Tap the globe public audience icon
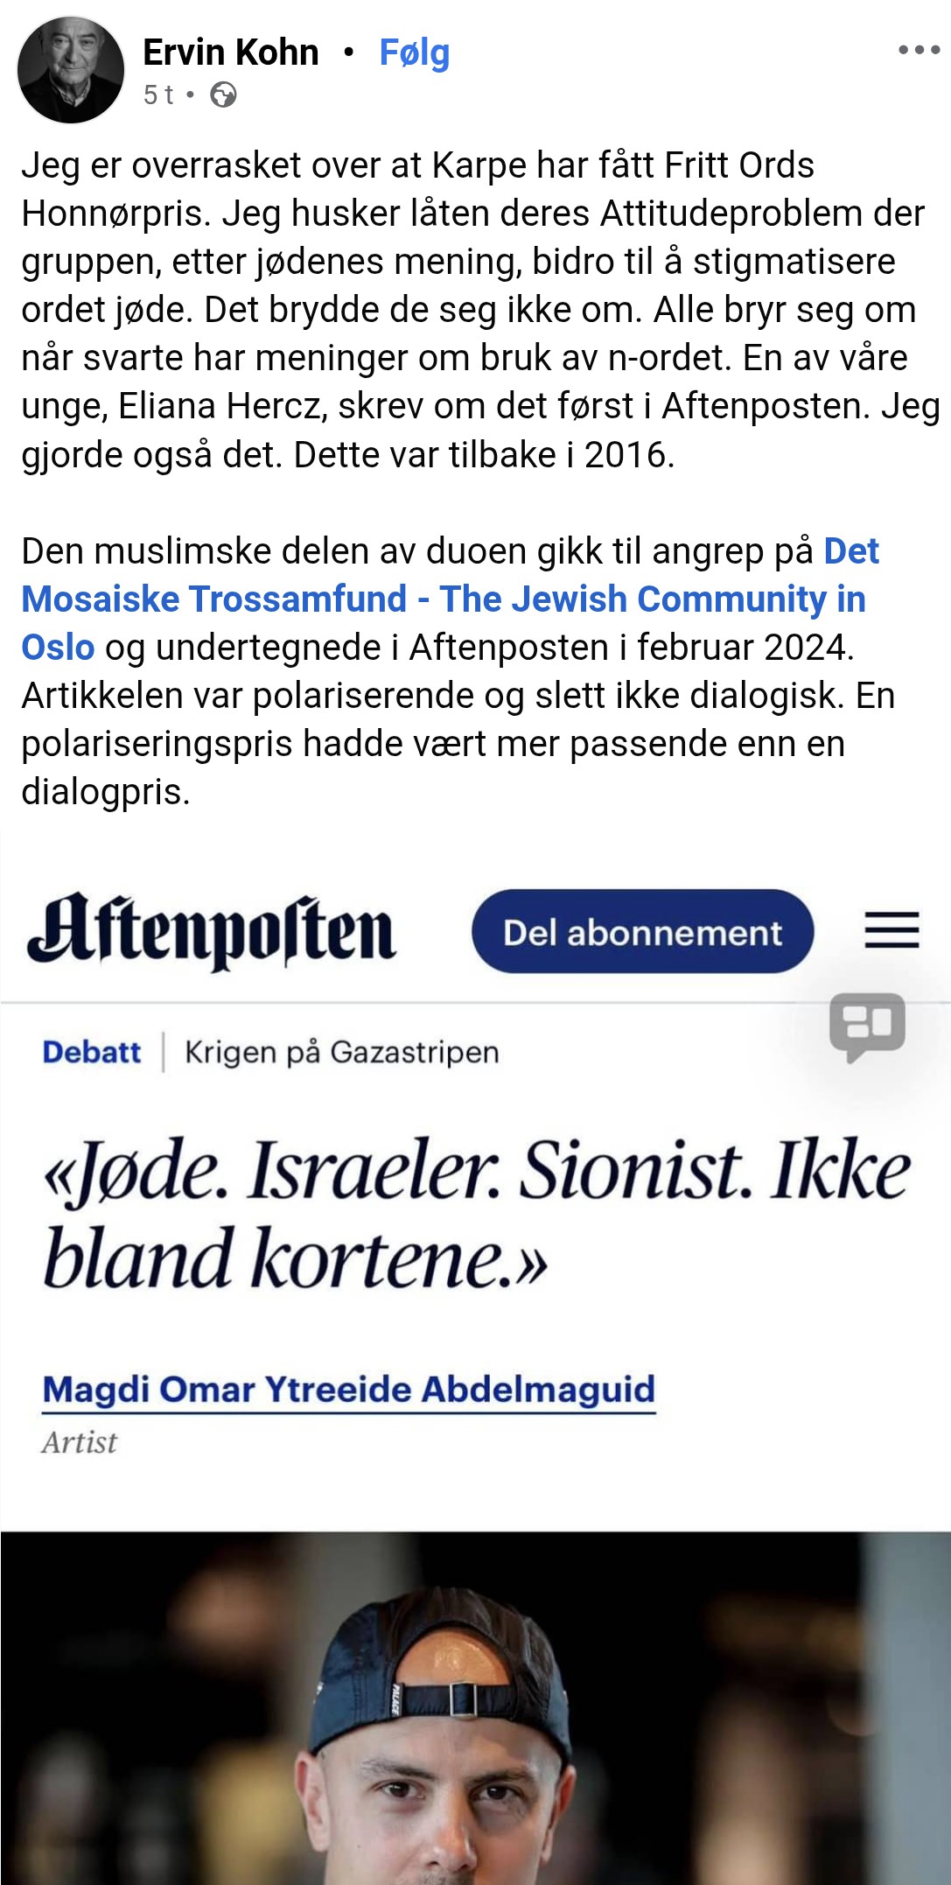The width and height of the screenshot is (951, 1885). click(223, 95)
